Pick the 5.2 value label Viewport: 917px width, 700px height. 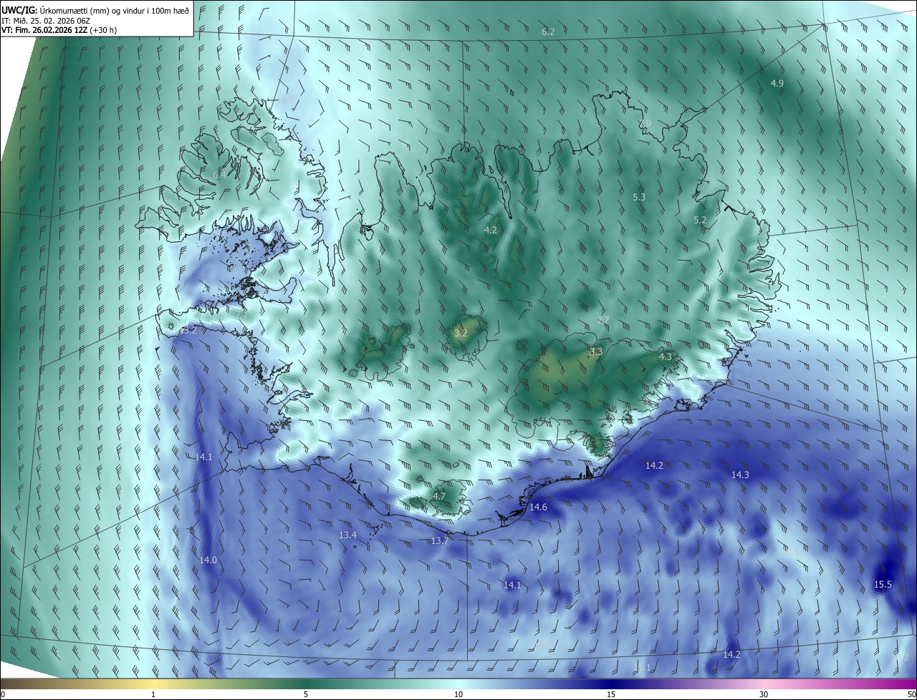pos(700,220)
